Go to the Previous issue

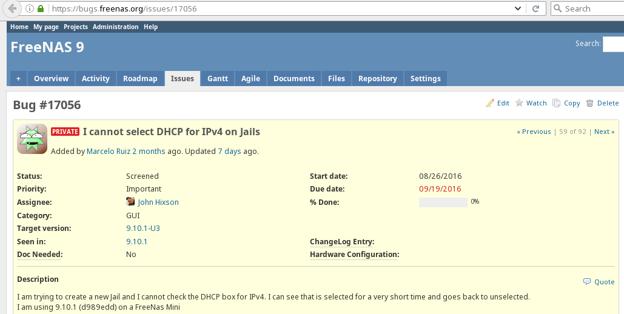coord(534,132)
